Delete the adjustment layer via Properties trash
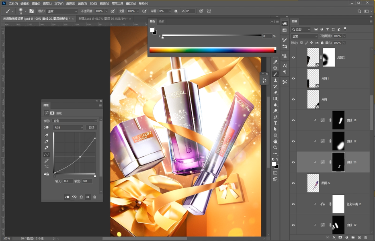 (x=94, y=197)
